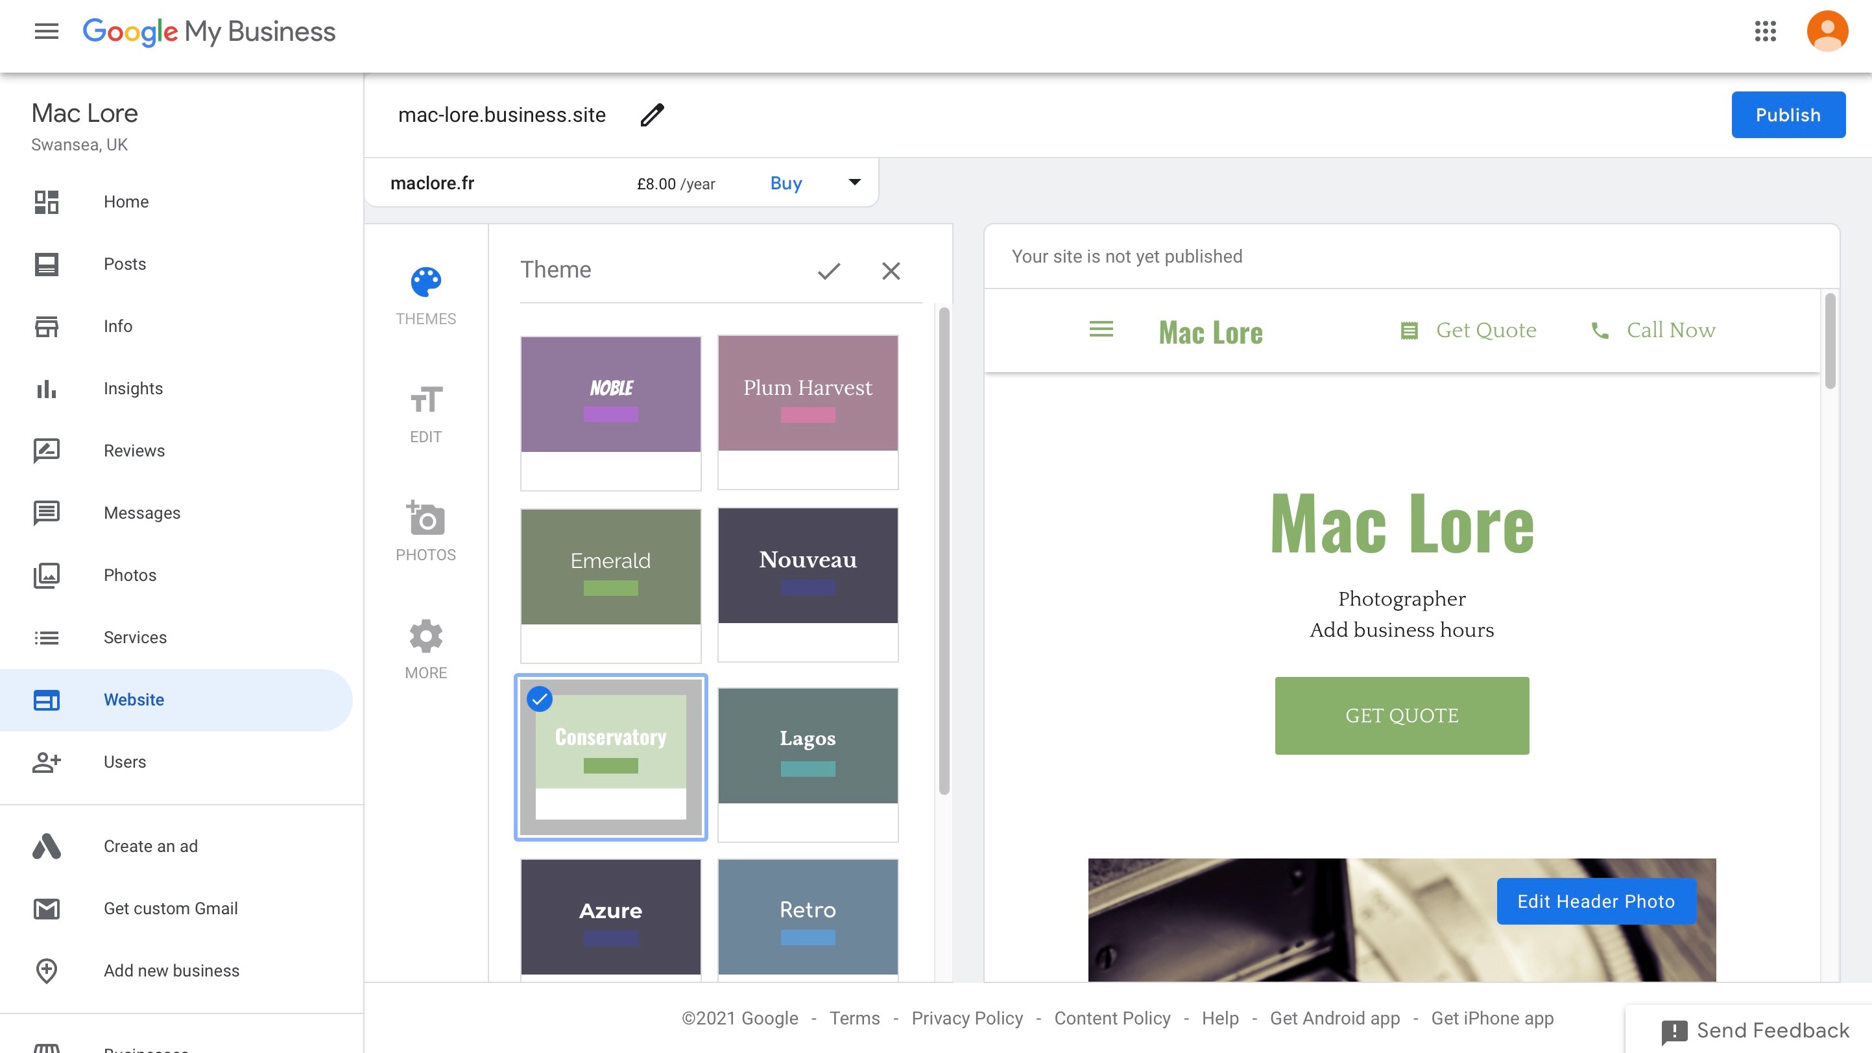The width and height of the screenshot is (1872, 1053).
Task: Click the Buy domain link
Action: tap(786, 183)
